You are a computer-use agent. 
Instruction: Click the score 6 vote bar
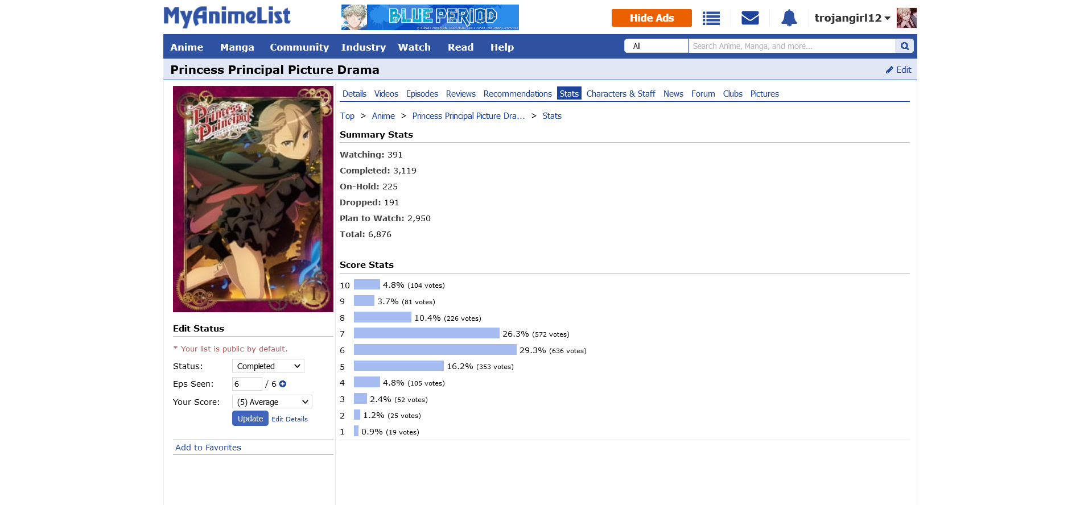click(435, 350)
